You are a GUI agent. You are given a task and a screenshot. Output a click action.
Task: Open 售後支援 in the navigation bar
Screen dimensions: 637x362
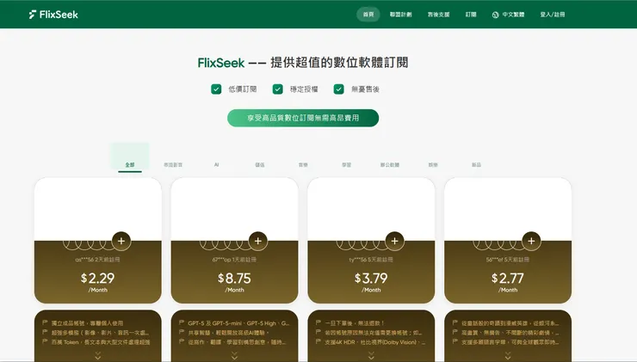pyautogui.click(x=438, y=15)
